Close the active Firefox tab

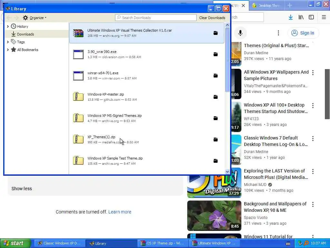point(243,5)
